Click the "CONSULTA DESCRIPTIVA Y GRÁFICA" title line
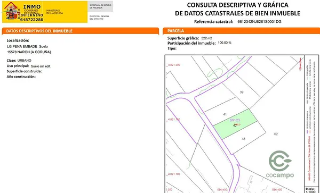This screenshot has height=193, width=320. (237, 5)
